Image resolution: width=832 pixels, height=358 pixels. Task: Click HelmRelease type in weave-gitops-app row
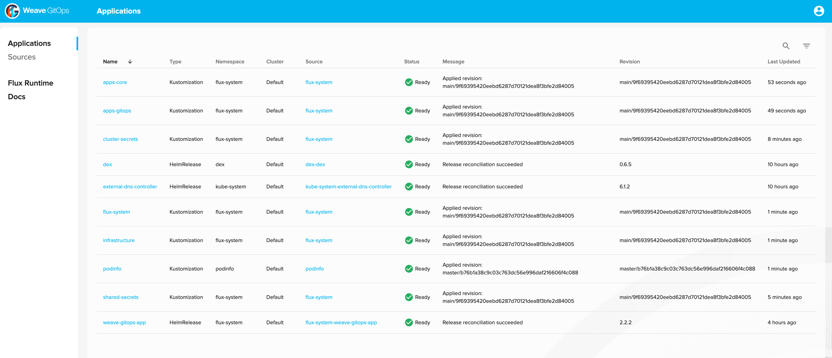point(185,323)
